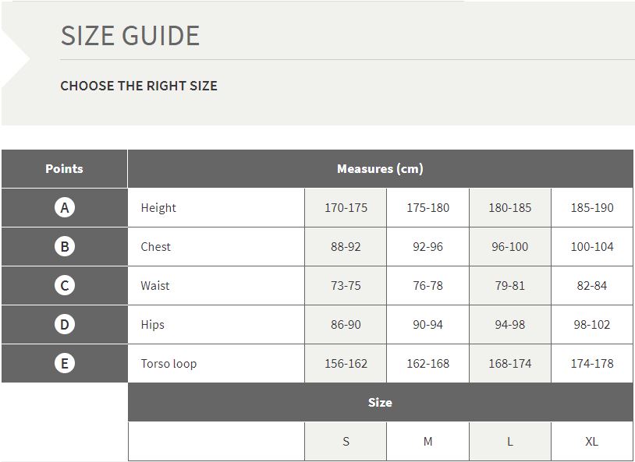Click the 100-104 chest cell
The image size is (635, 462).
[591, 246]
